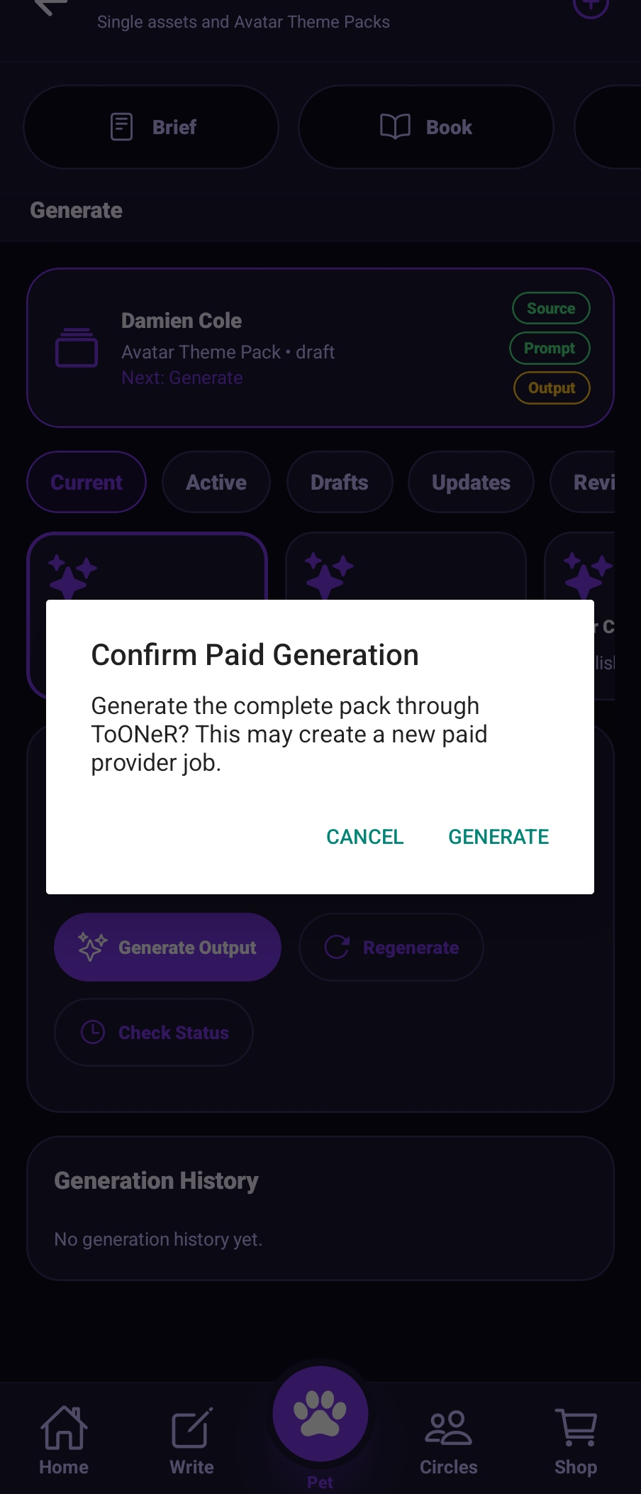Screen dimensions: 641x1494
Task: Open the Circles people icon
Action: tap(448, 1427)
